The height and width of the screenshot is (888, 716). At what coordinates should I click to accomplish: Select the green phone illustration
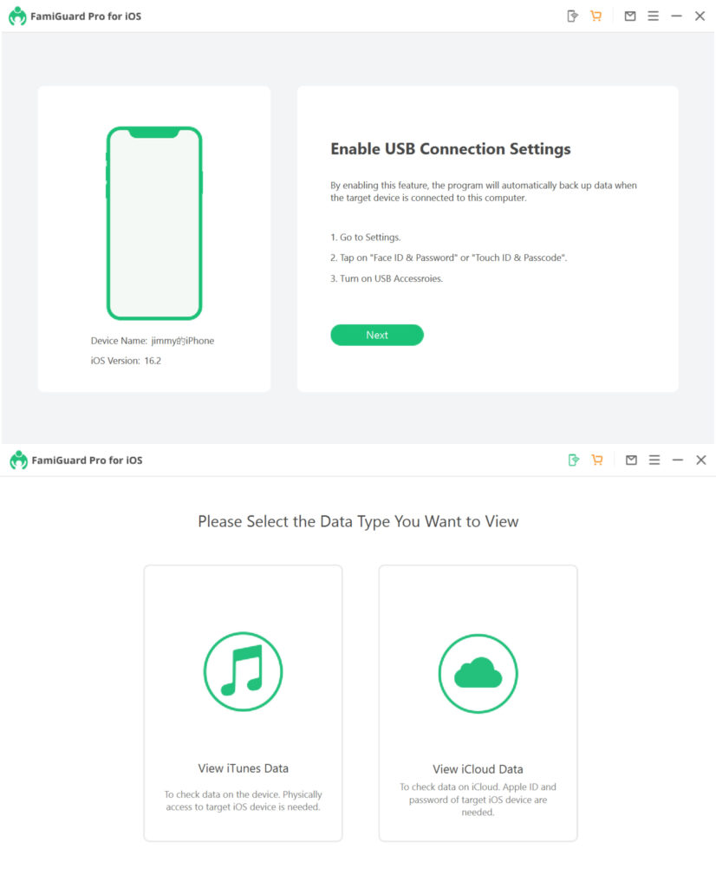point(154,223)
